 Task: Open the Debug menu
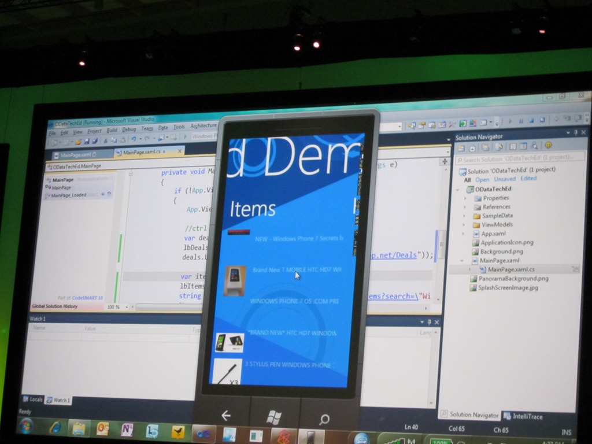[x=129, y=129]
